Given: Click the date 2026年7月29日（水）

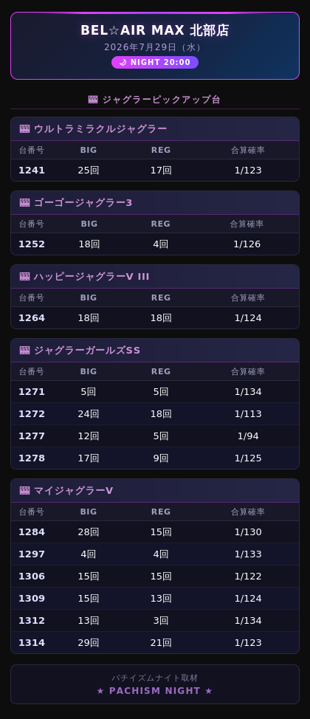Looking at the screenshot, I should [x=155, y=47].
